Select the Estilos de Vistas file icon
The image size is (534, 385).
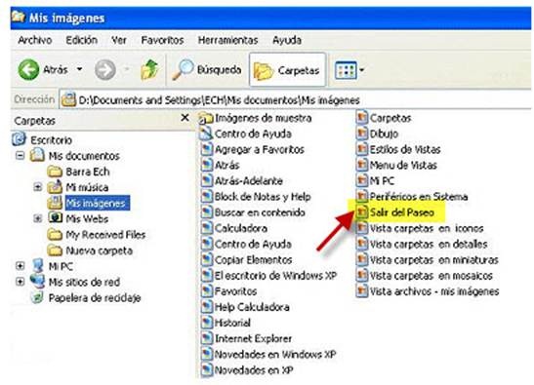(x=362, y=149)
